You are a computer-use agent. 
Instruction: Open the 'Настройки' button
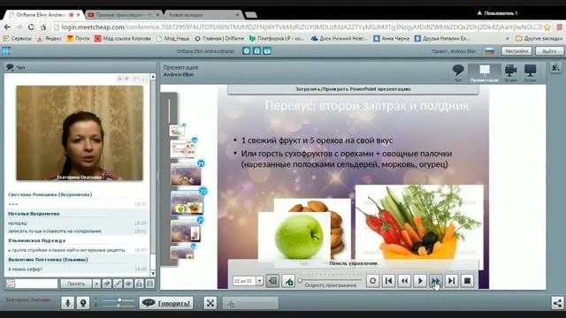516,51
